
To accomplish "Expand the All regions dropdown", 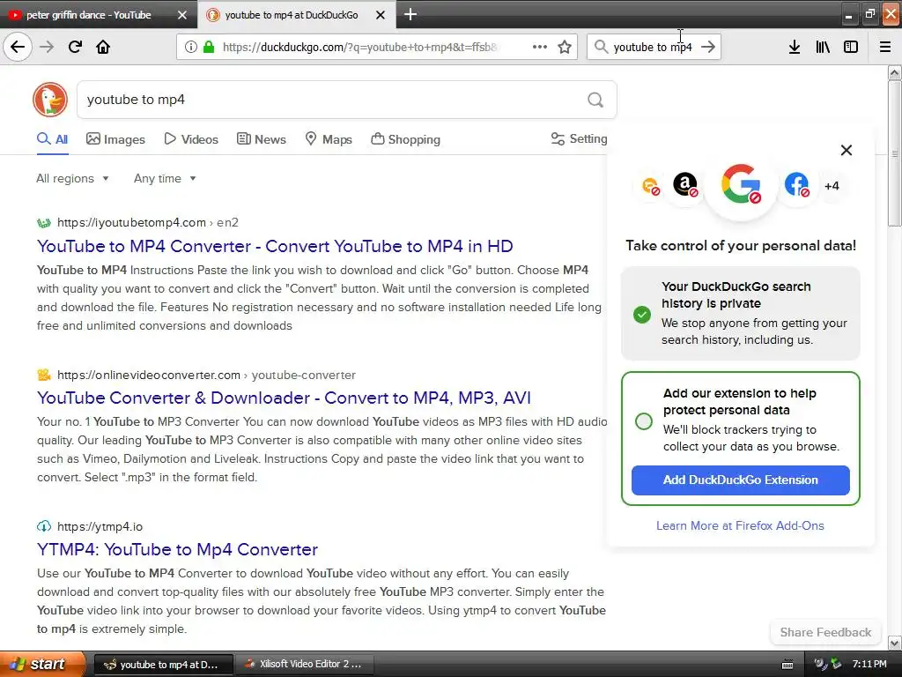I will (x=72, y=178).
